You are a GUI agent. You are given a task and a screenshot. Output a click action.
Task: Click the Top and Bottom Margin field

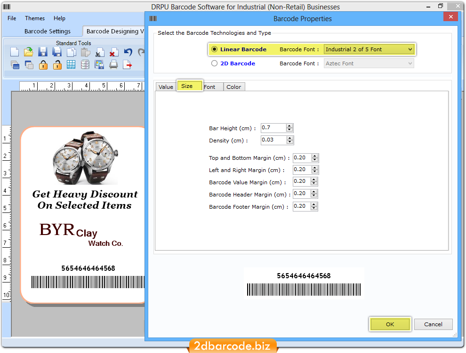coord(302,157)
